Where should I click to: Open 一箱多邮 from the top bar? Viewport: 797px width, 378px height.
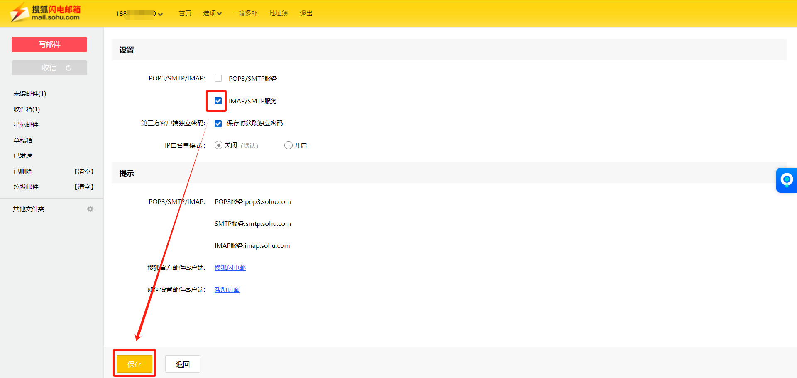245,13
